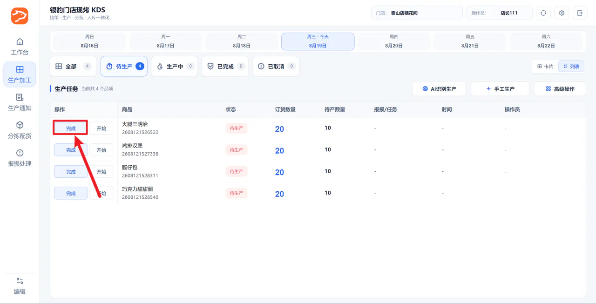Open 生产通知 in the sidebar
The image size is (596, 304).
pyautogui.click(x=20, y=102)
